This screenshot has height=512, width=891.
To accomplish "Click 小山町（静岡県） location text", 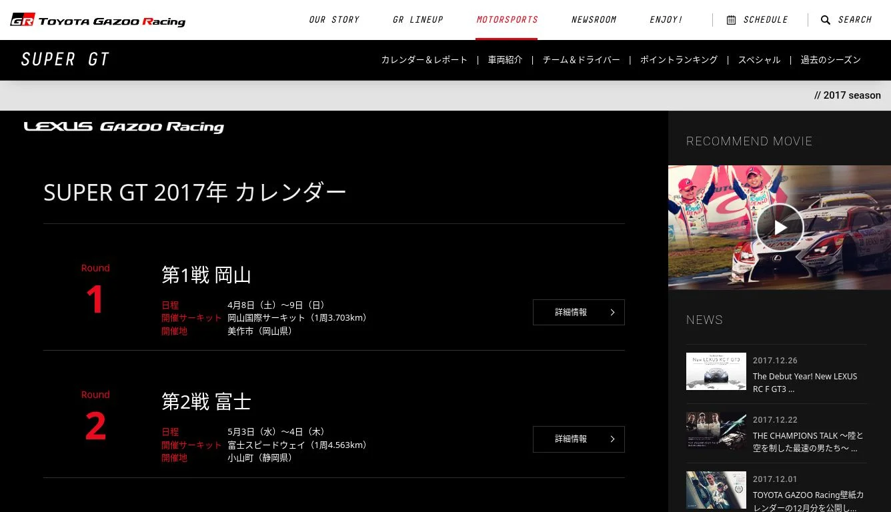I will tap(262, 457).
